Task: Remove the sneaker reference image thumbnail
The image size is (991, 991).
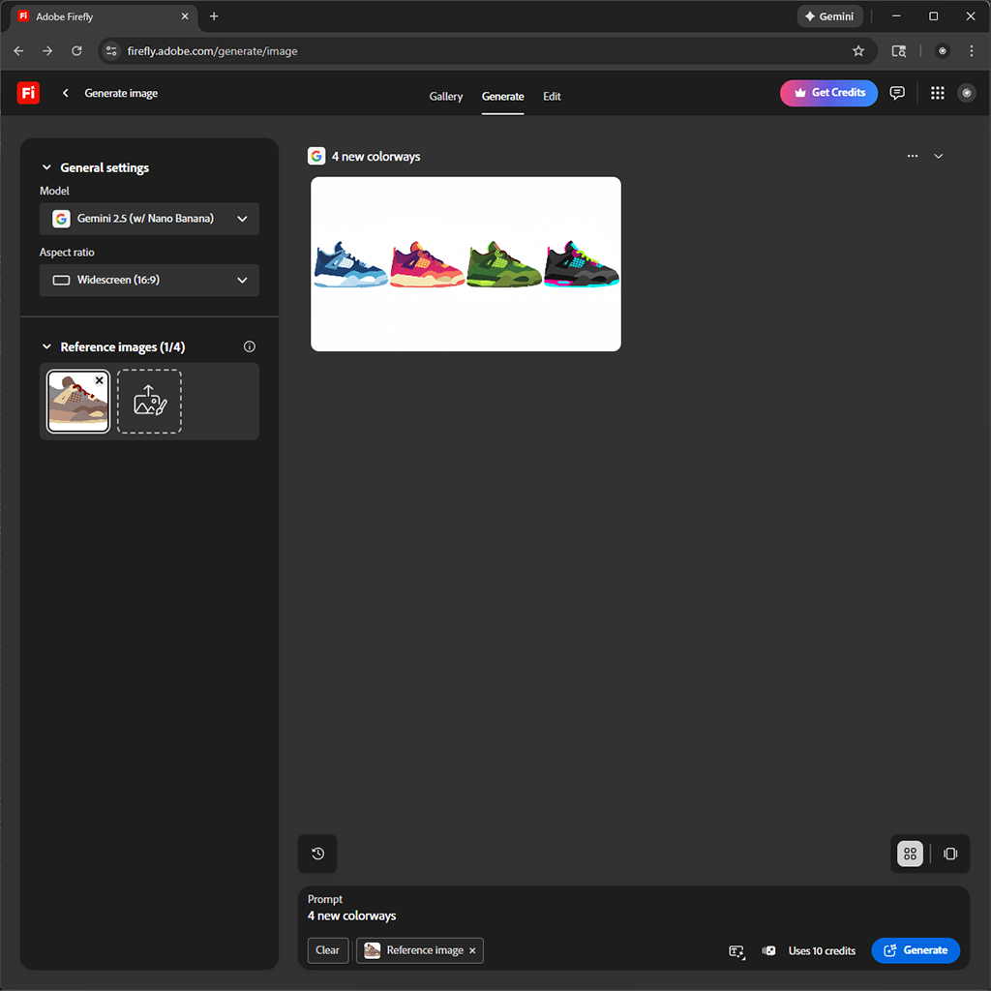Action: tap(100, 380)
